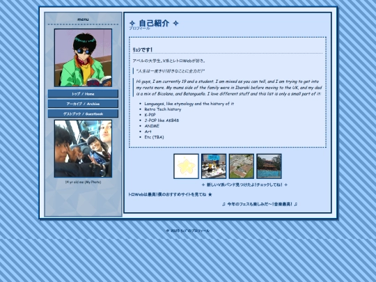Open the yellow star thumbnail

tap(186, 166)
